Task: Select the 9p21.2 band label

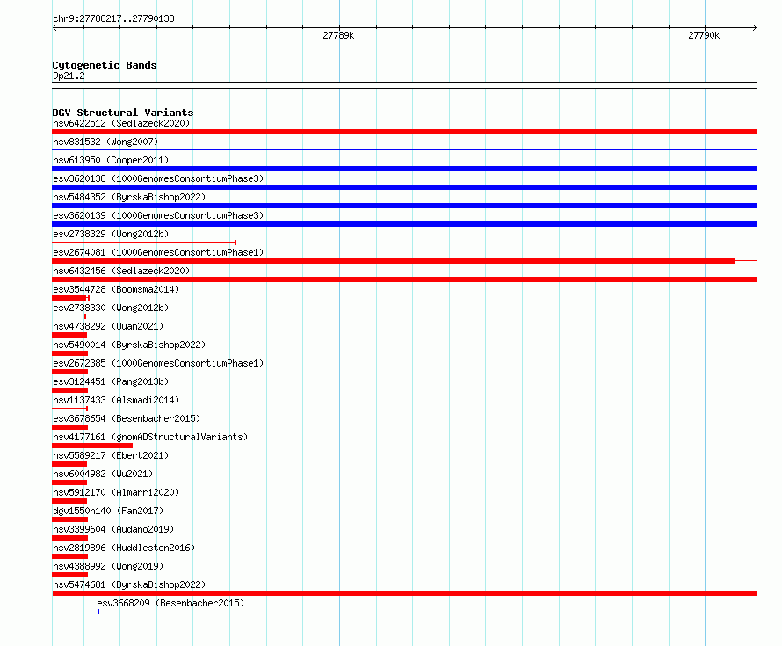Action: [69, 76]
